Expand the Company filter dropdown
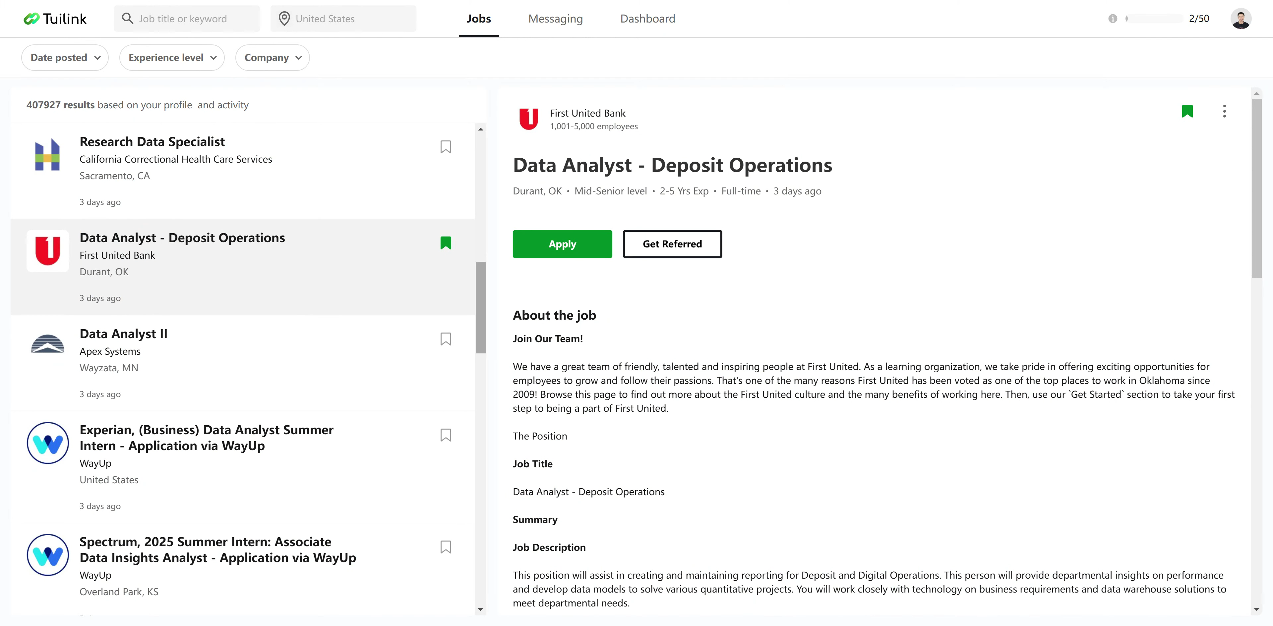The image size is (1273, 626). 272,58
